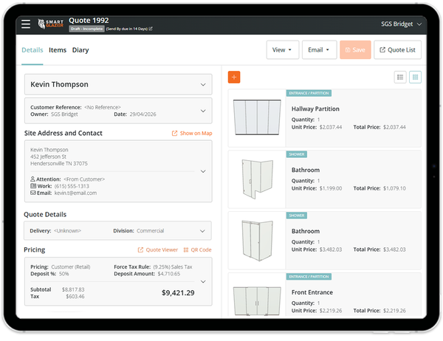This screenshot has width=443, height=341.
Task: Click the kevin.t@email.com email address
Action: click(x=75, y=193)
